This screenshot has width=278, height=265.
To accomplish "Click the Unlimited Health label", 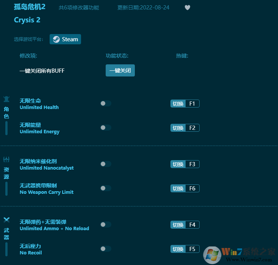I will (x=39, y=107).
